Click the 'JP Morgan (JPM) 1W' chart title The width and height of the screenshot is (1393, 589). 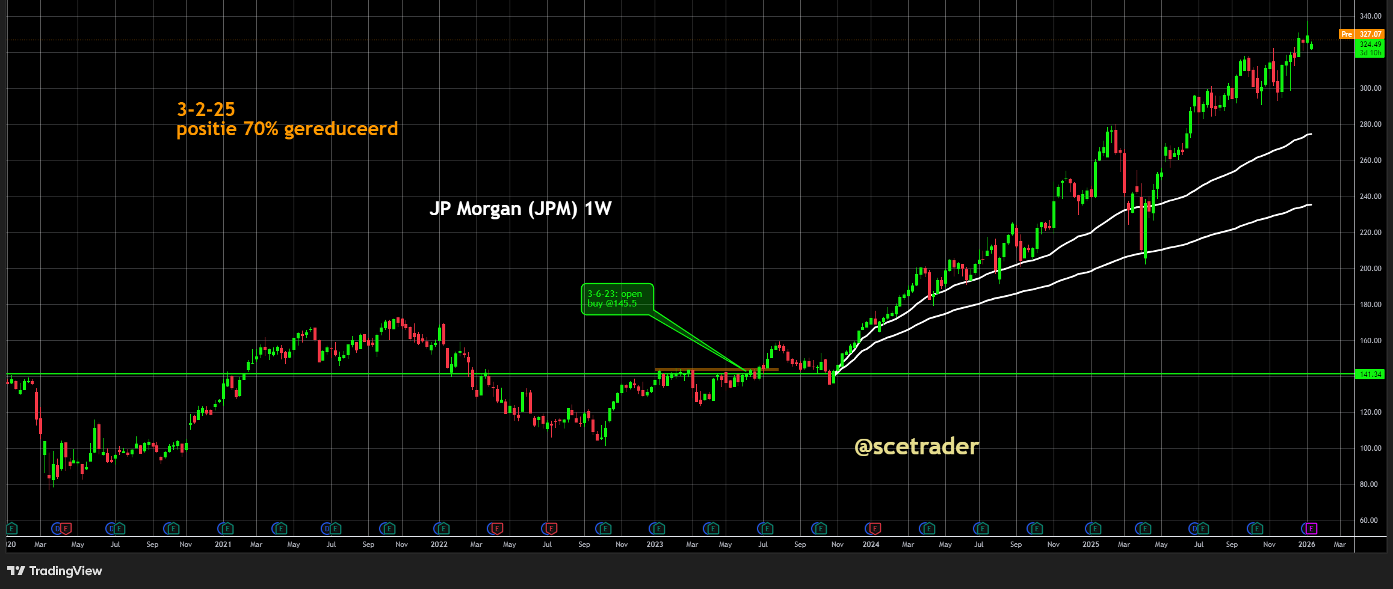tap(520, 209)
